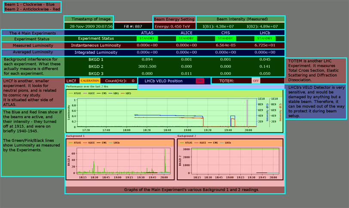Select the timestamp 28-Nov-2009 20:07:56
Screen dimensions: 349x208
[91, 27]
